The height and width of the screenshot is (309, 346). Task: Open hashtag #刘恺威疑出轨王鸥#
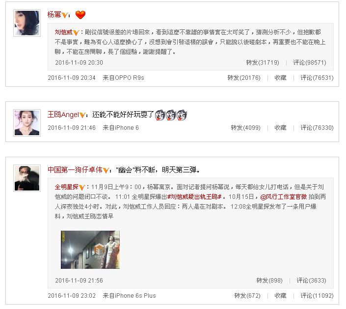click(x=194, y=197)
